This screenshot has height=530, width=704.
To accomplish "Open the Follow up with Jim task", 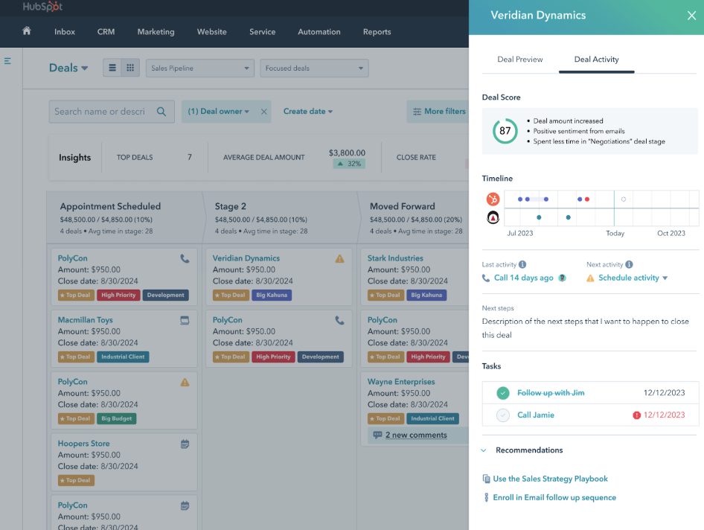I will click(x=551, y=393).
